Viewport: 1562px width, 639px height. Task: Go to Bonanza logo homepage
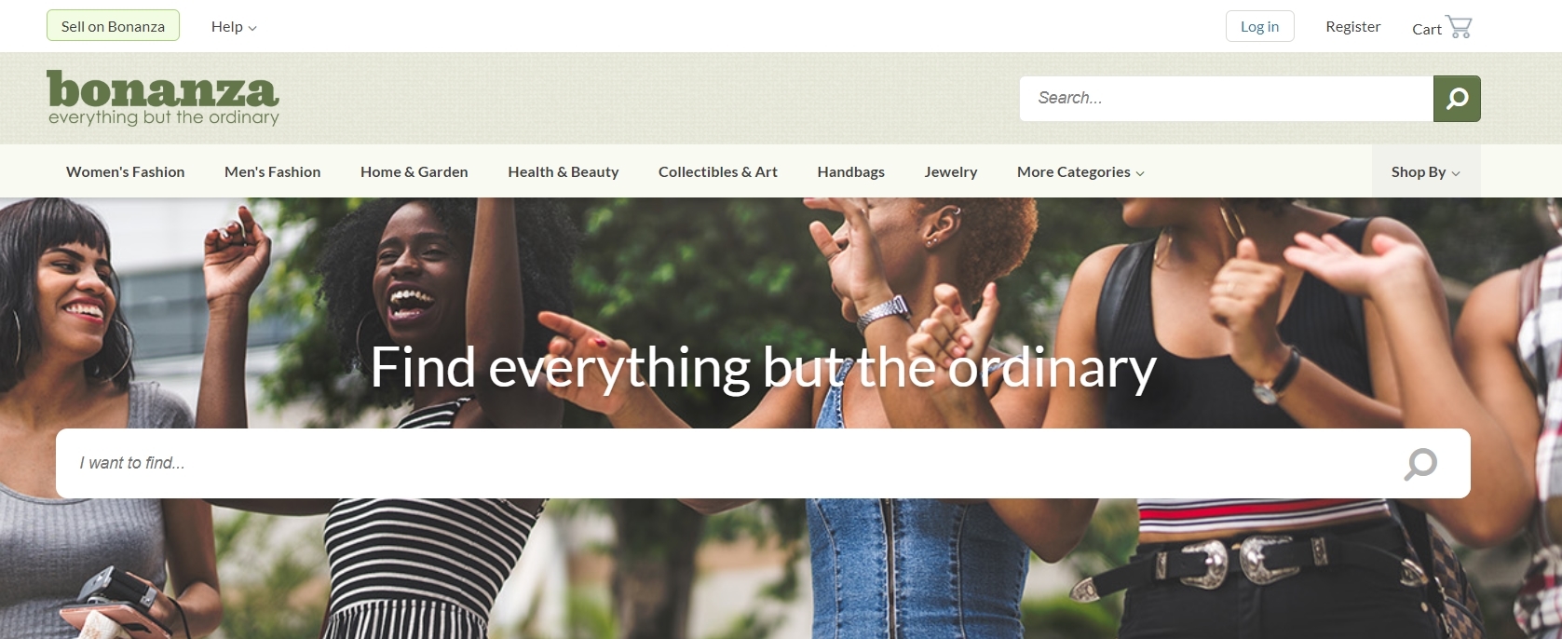pos(163,98)
